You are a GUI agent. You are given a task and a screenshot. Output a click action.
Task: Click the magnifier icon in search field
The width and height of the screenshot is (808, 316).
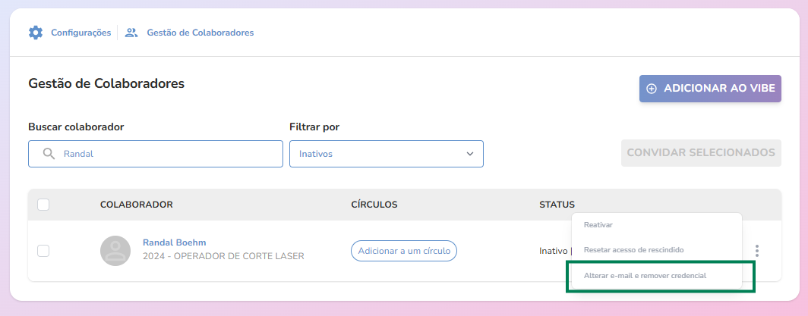click(49, 154)
